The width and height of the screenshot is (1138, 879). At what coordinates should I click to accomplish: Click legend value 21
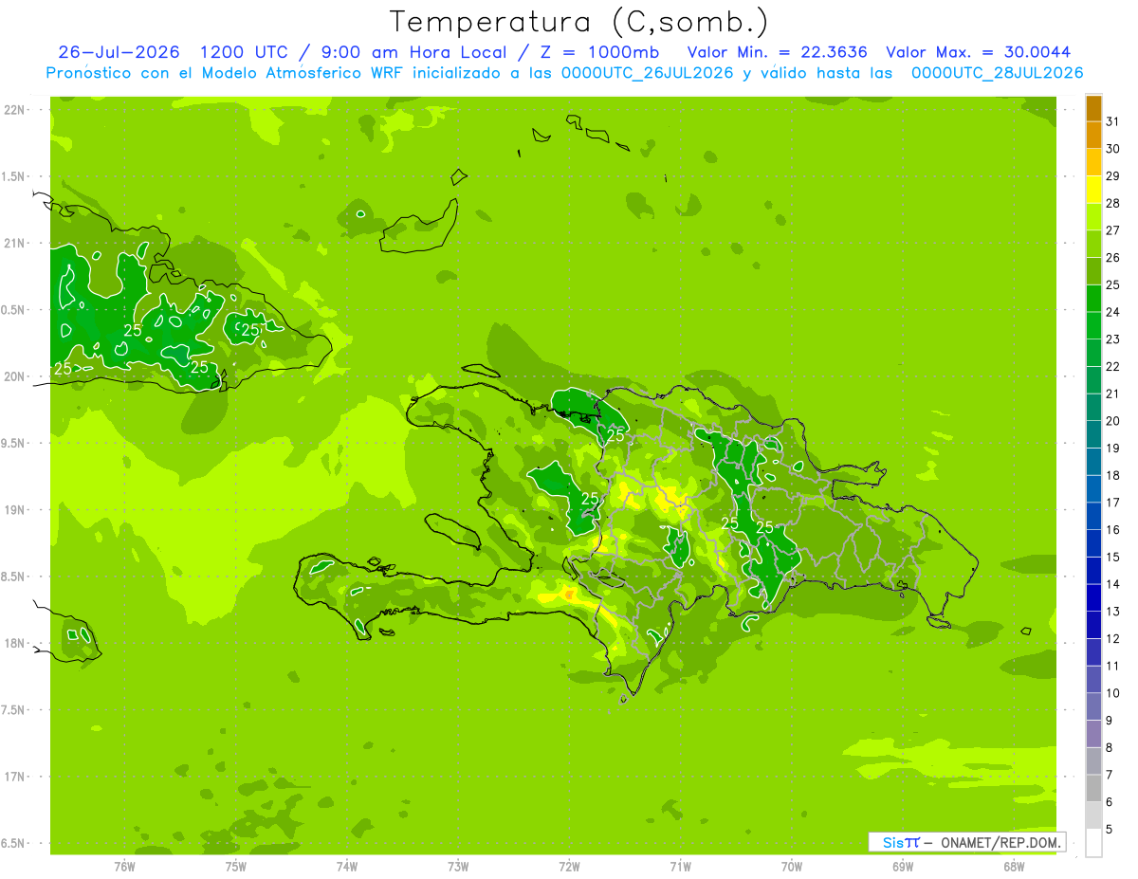point(1112,394)
